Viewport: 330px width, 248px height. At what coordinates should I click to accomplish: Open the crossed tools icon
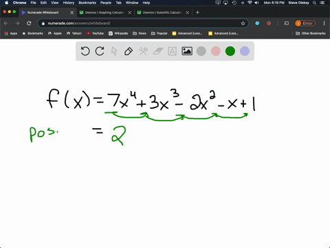143,51
